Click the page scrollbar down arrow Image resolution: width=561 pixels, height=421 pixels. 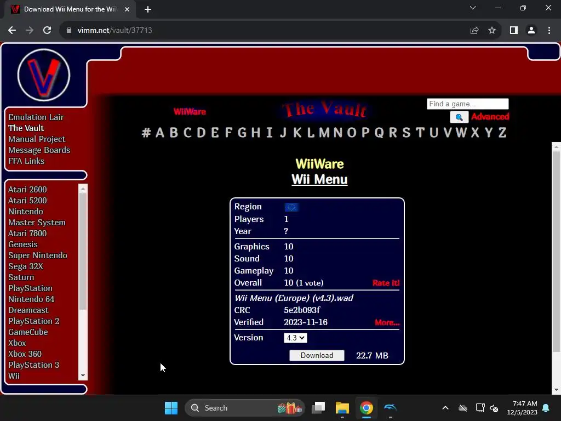557,390
